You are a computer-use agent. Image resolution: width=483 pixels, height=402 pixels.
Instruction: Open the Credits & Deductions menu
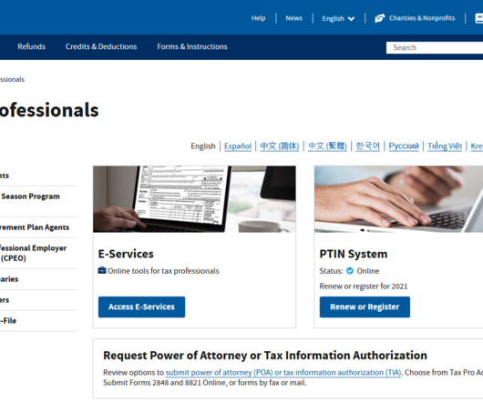(101, 46)
